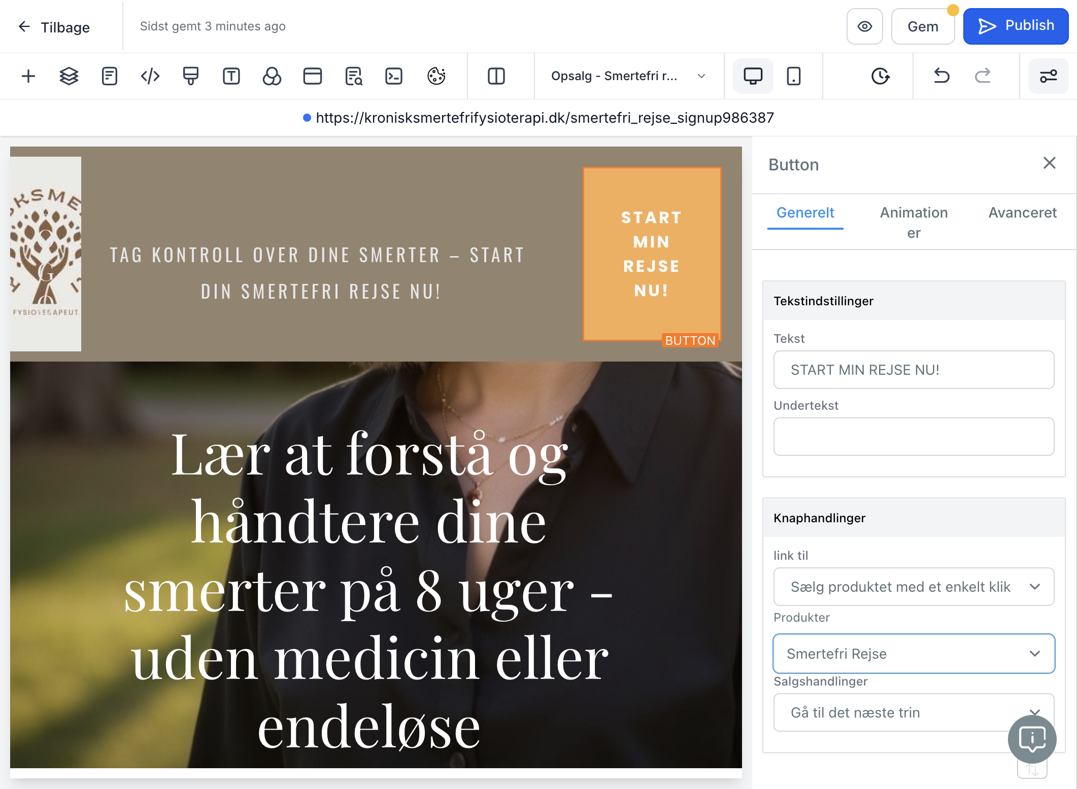Open the chat support bubble icon

coord(1032,739)
